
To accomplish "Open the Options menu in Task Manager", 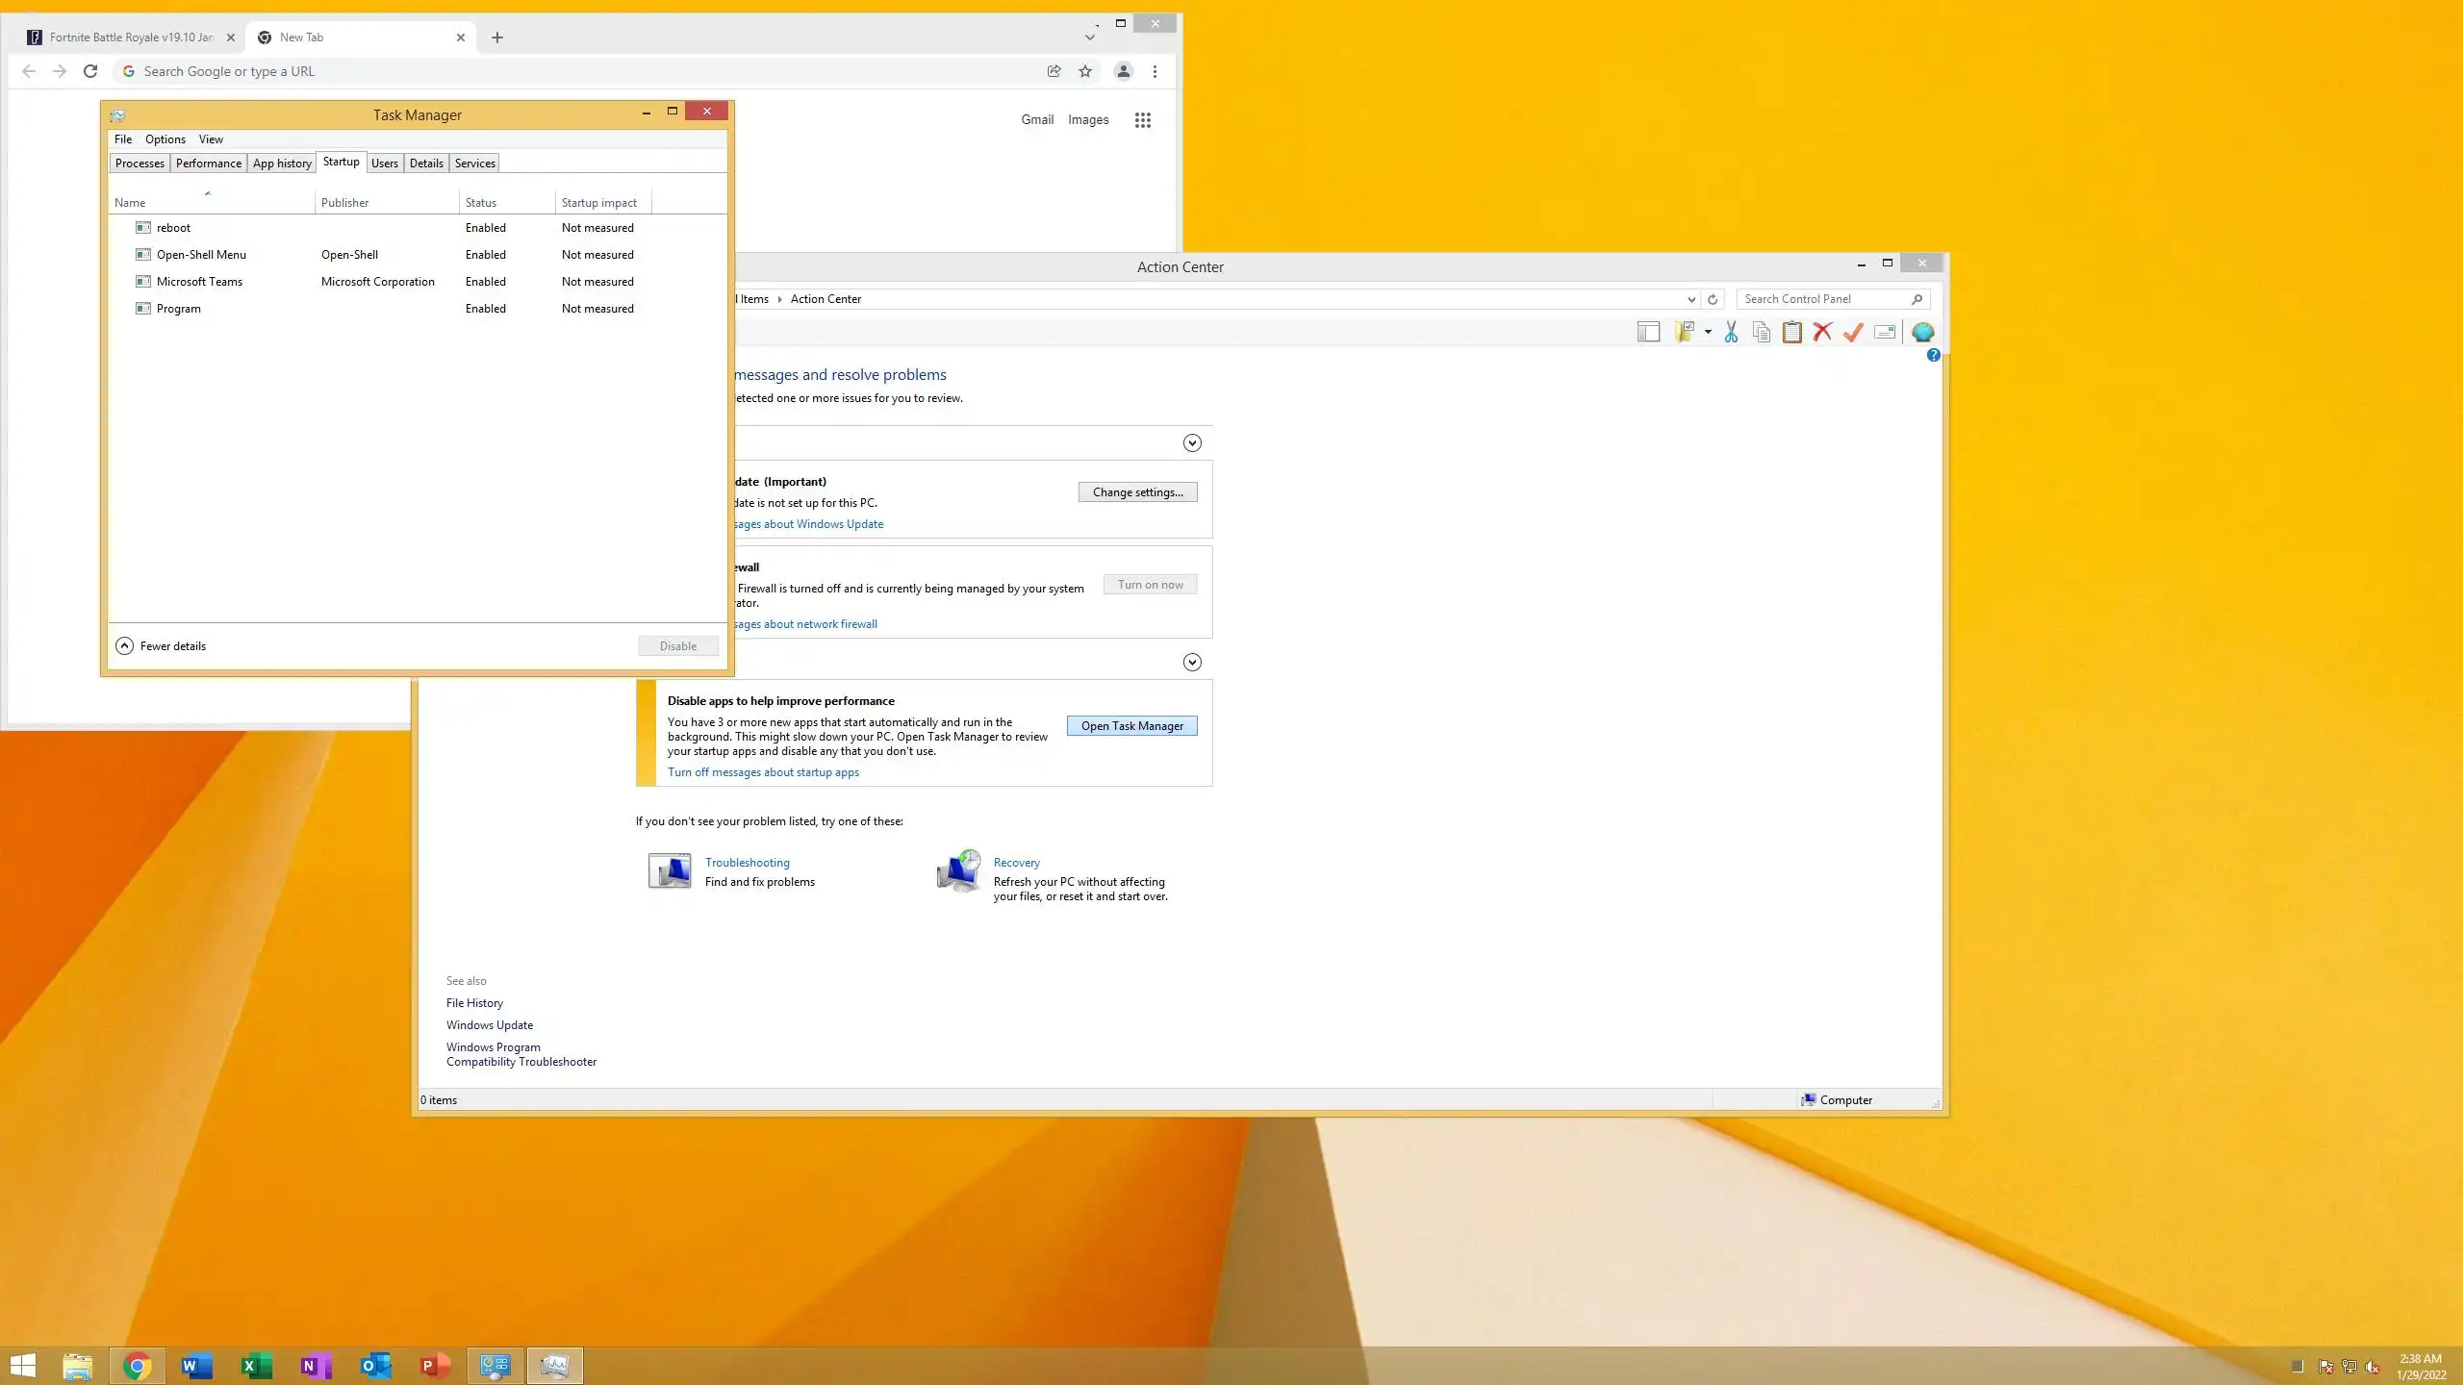I will pos(165,139).
